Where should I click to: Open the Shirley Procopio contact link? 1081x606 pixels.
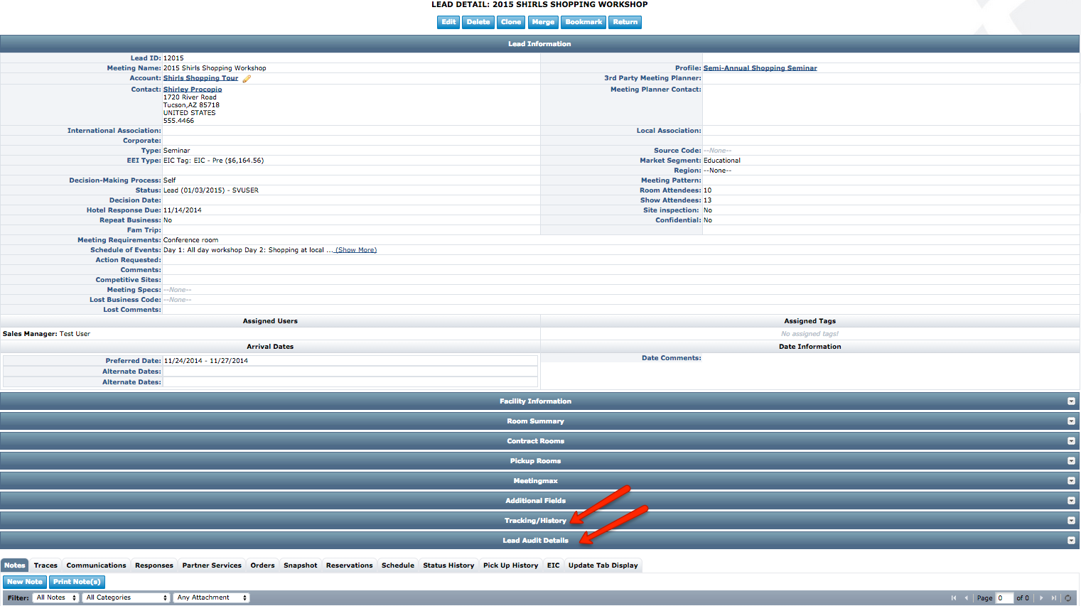[x=193, y=90]
